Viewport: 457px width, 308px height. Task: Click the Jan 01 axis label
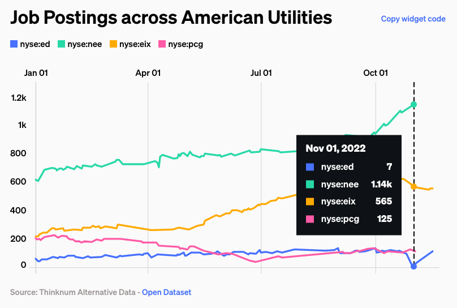(36, 73)
